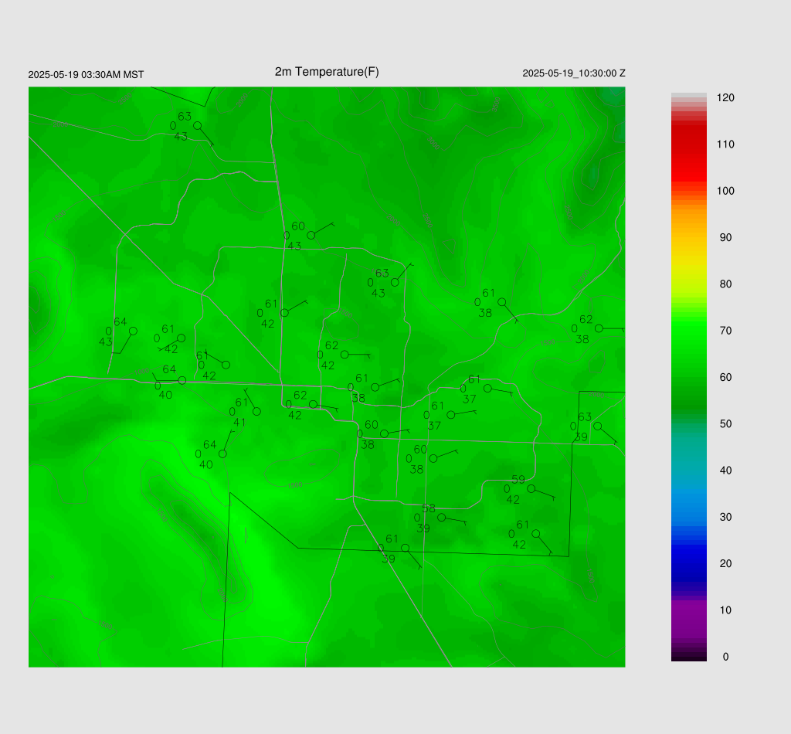Select the station circle reporting 61 over 39
The image size is (791, 734).
click(405, 548)
